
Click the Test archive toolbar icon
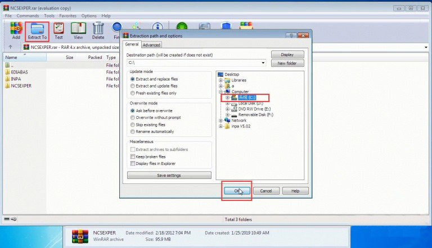(x=58, y=28)
